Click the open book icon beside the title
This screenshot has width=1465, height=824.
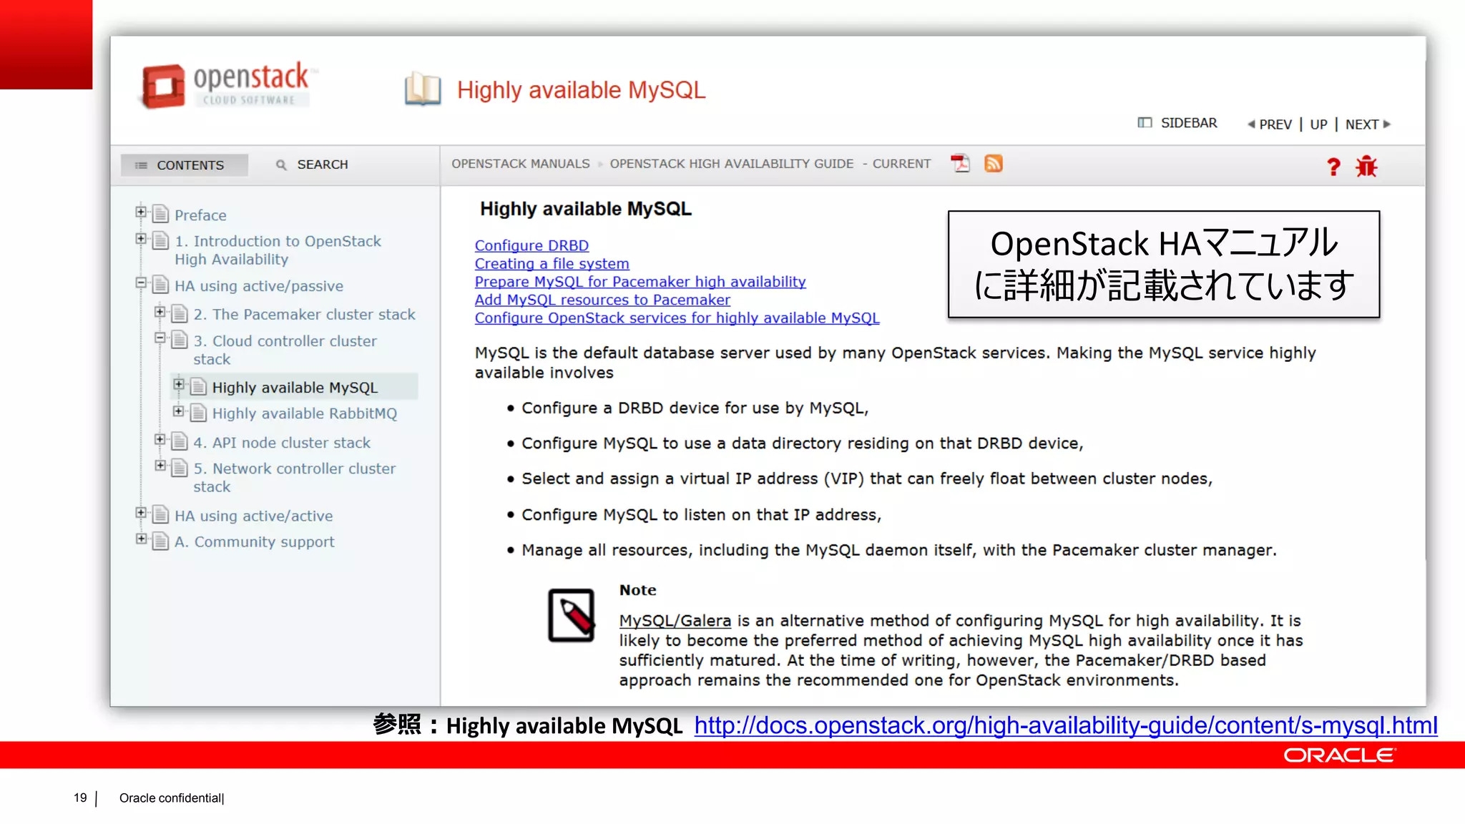tap(423, 89)
